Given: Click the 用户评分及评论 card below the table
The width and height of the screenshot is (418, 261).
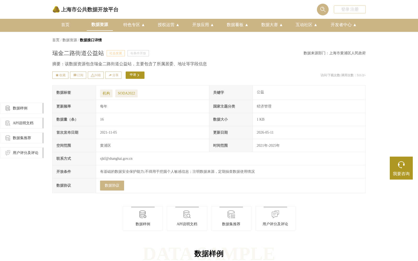Looking at the screenshot, I should (x=275, y=218).
